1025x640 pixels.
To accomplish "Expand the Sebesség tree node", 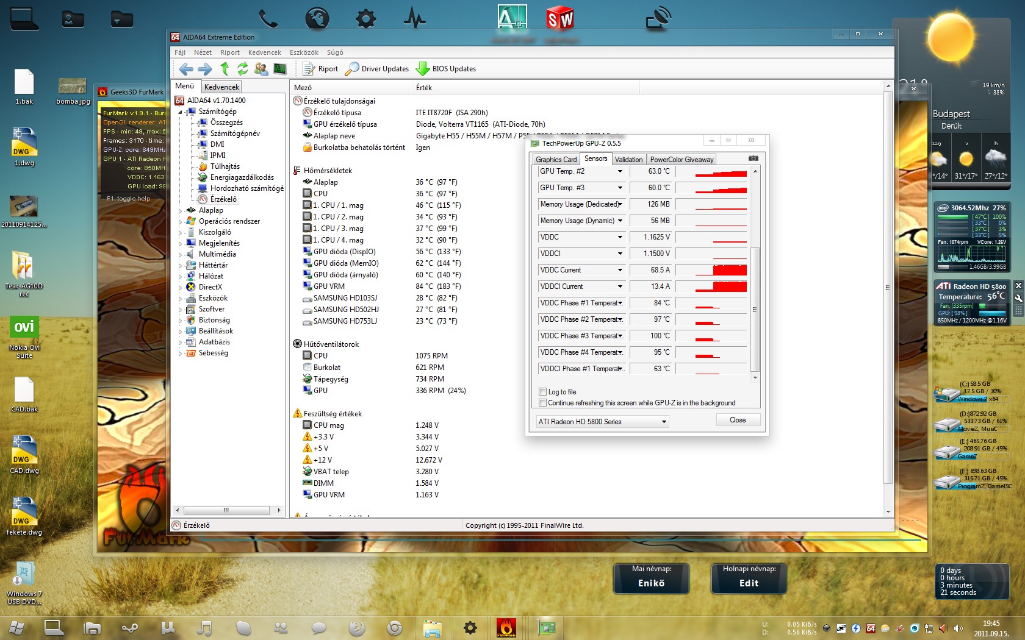I will [x=180, y=354].
